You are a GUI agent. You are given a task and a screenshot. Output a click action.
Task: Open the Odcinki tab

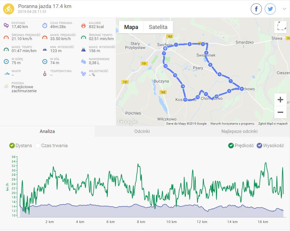tap(142, 131)
